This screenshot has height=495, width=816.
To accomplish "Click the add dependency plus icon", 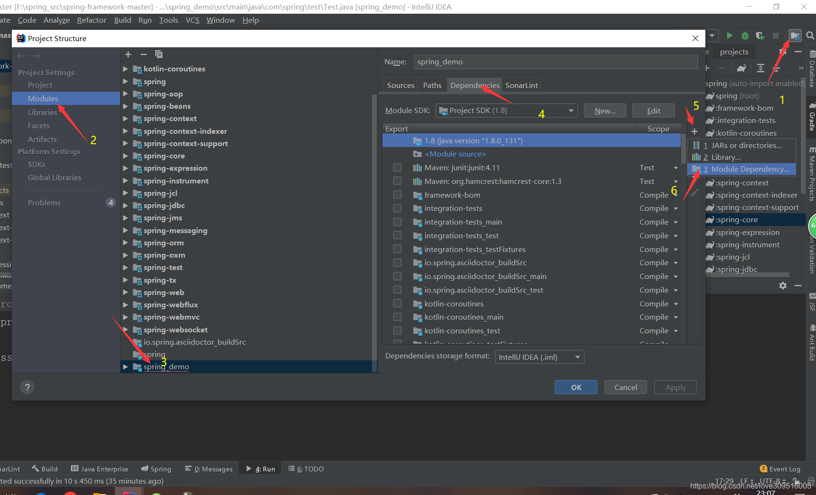I will point(694,131).
